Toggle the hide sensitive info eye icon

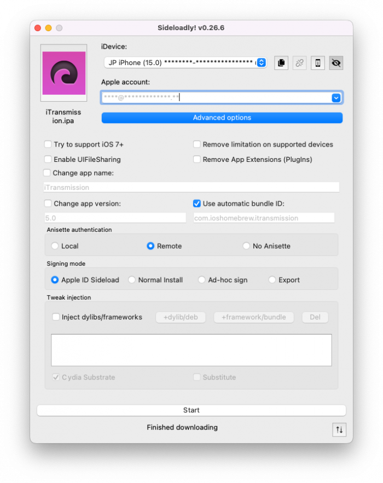(336, 63)
